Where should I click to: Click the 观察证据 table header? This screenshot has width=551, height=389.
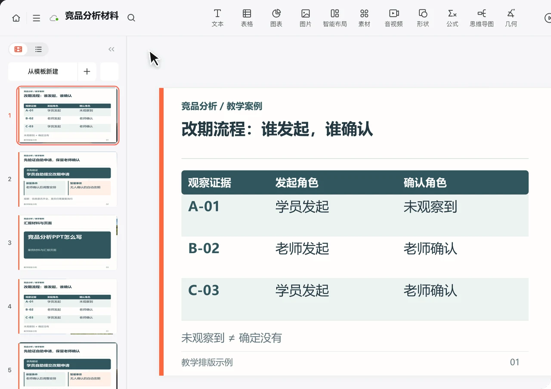[210, 183]
